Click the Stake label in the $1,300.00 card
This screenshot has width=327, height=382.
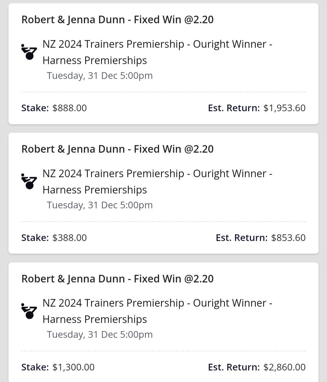coord(35,367)
